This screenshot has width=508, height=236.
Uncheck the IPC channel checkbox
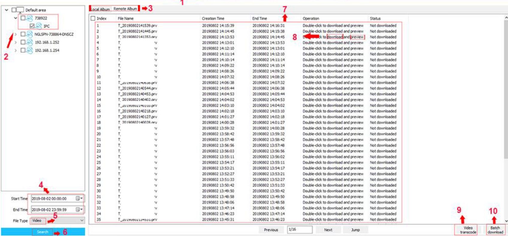[32, 26]
